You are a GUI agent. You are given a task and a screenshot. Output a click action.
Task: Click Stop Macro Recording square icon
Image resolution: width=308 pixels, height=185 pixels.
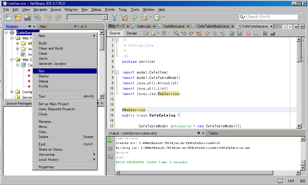point(256,33)
